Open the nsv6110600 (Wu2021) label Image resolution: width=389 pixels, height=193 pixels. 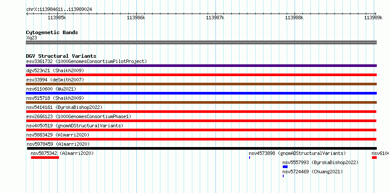[51, 89]
